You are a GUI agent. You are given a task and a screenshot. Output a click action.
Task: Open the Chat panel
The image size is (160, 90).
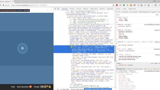click(13, 87)
